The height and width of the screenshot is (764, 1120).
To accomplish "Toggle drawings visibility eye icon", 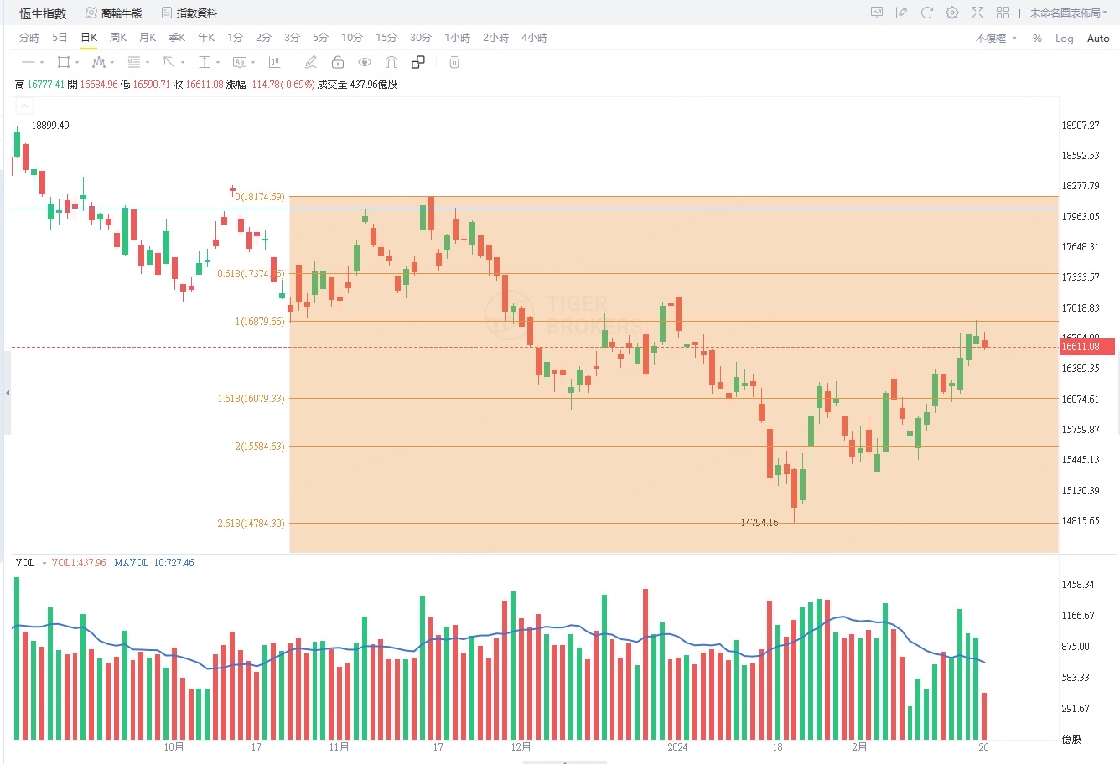I will [365, 62].
